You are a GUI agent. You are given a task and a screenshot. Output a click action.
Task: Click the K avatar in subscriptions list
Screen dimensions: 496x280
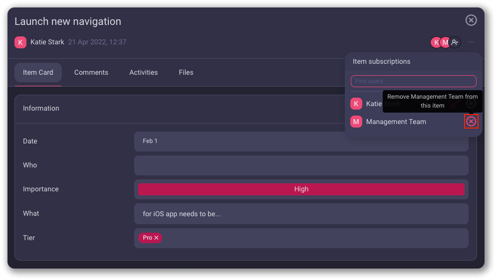click(x=356, y=104)
